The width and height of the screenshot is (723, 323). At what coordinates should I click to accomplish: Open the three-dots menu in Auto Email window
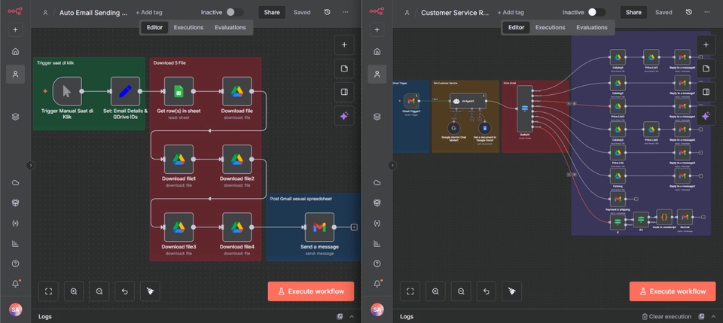(346, 12)
